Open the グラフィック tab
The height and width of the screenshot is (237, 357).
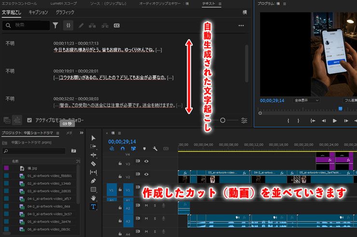(65, 12)
